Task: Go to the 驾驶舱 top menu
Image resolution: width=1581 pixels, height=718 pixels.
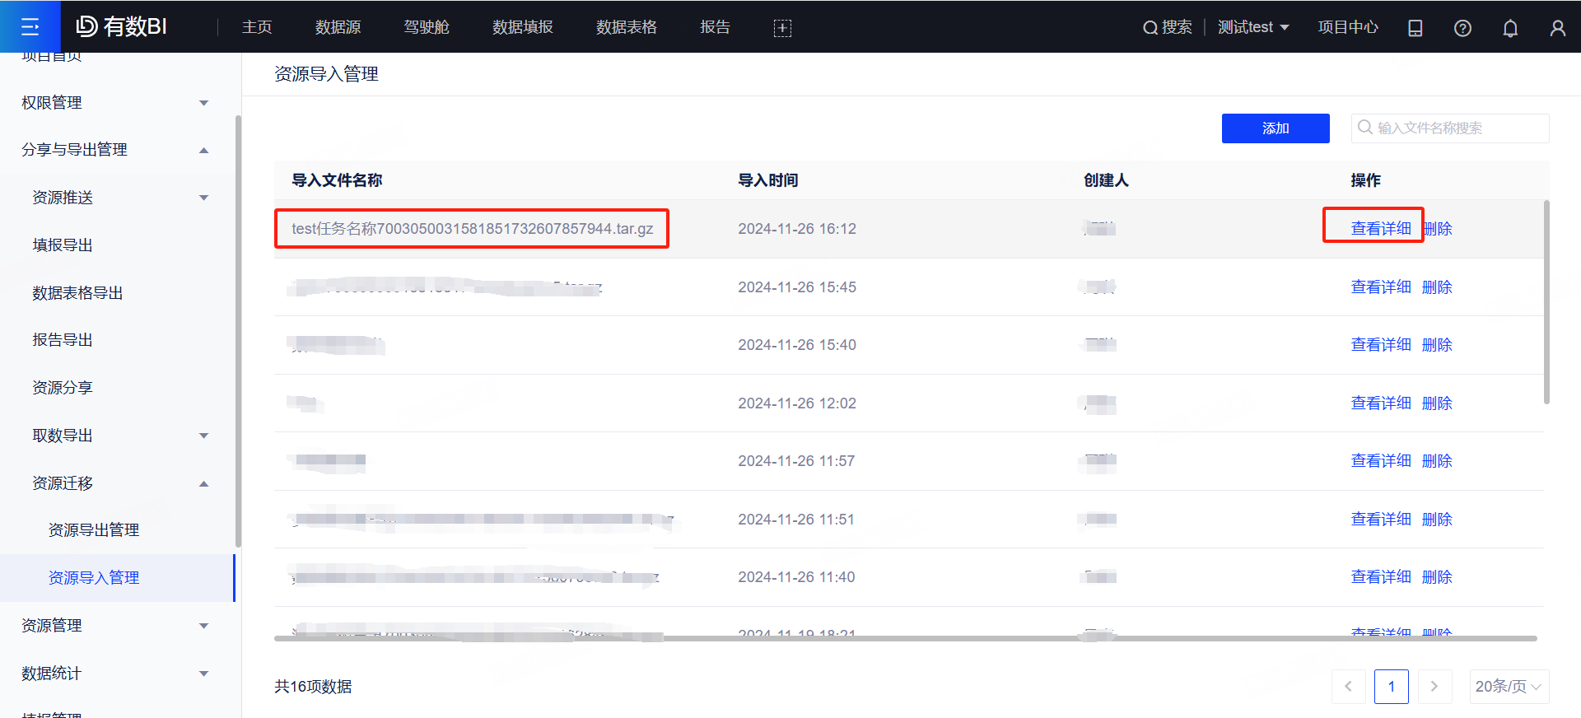Action: 426,27
